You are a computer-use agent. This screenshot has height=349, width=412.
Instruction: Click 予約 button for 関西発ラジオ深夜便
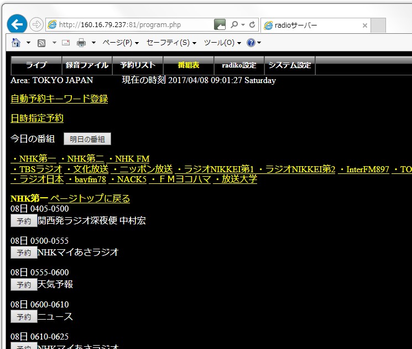point(24,221)
